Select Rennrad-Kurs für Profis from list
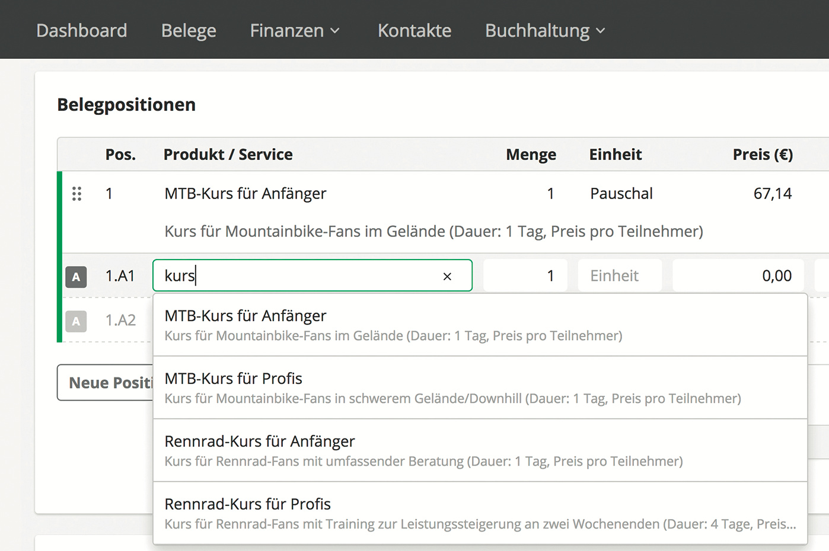This screenshot has width=829, height=551. coord(479,513)
